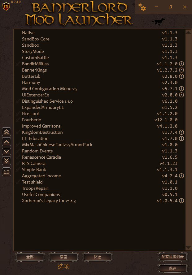
Task: Click the scrollbar down arrow
Action: point(188,248)
